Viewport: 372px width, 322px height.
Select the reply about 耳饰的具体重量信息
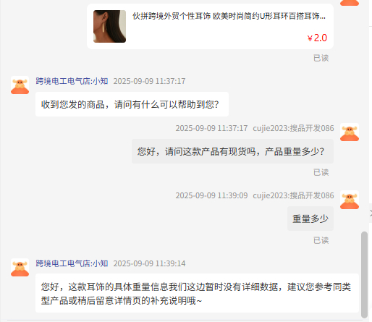point(197,293)
